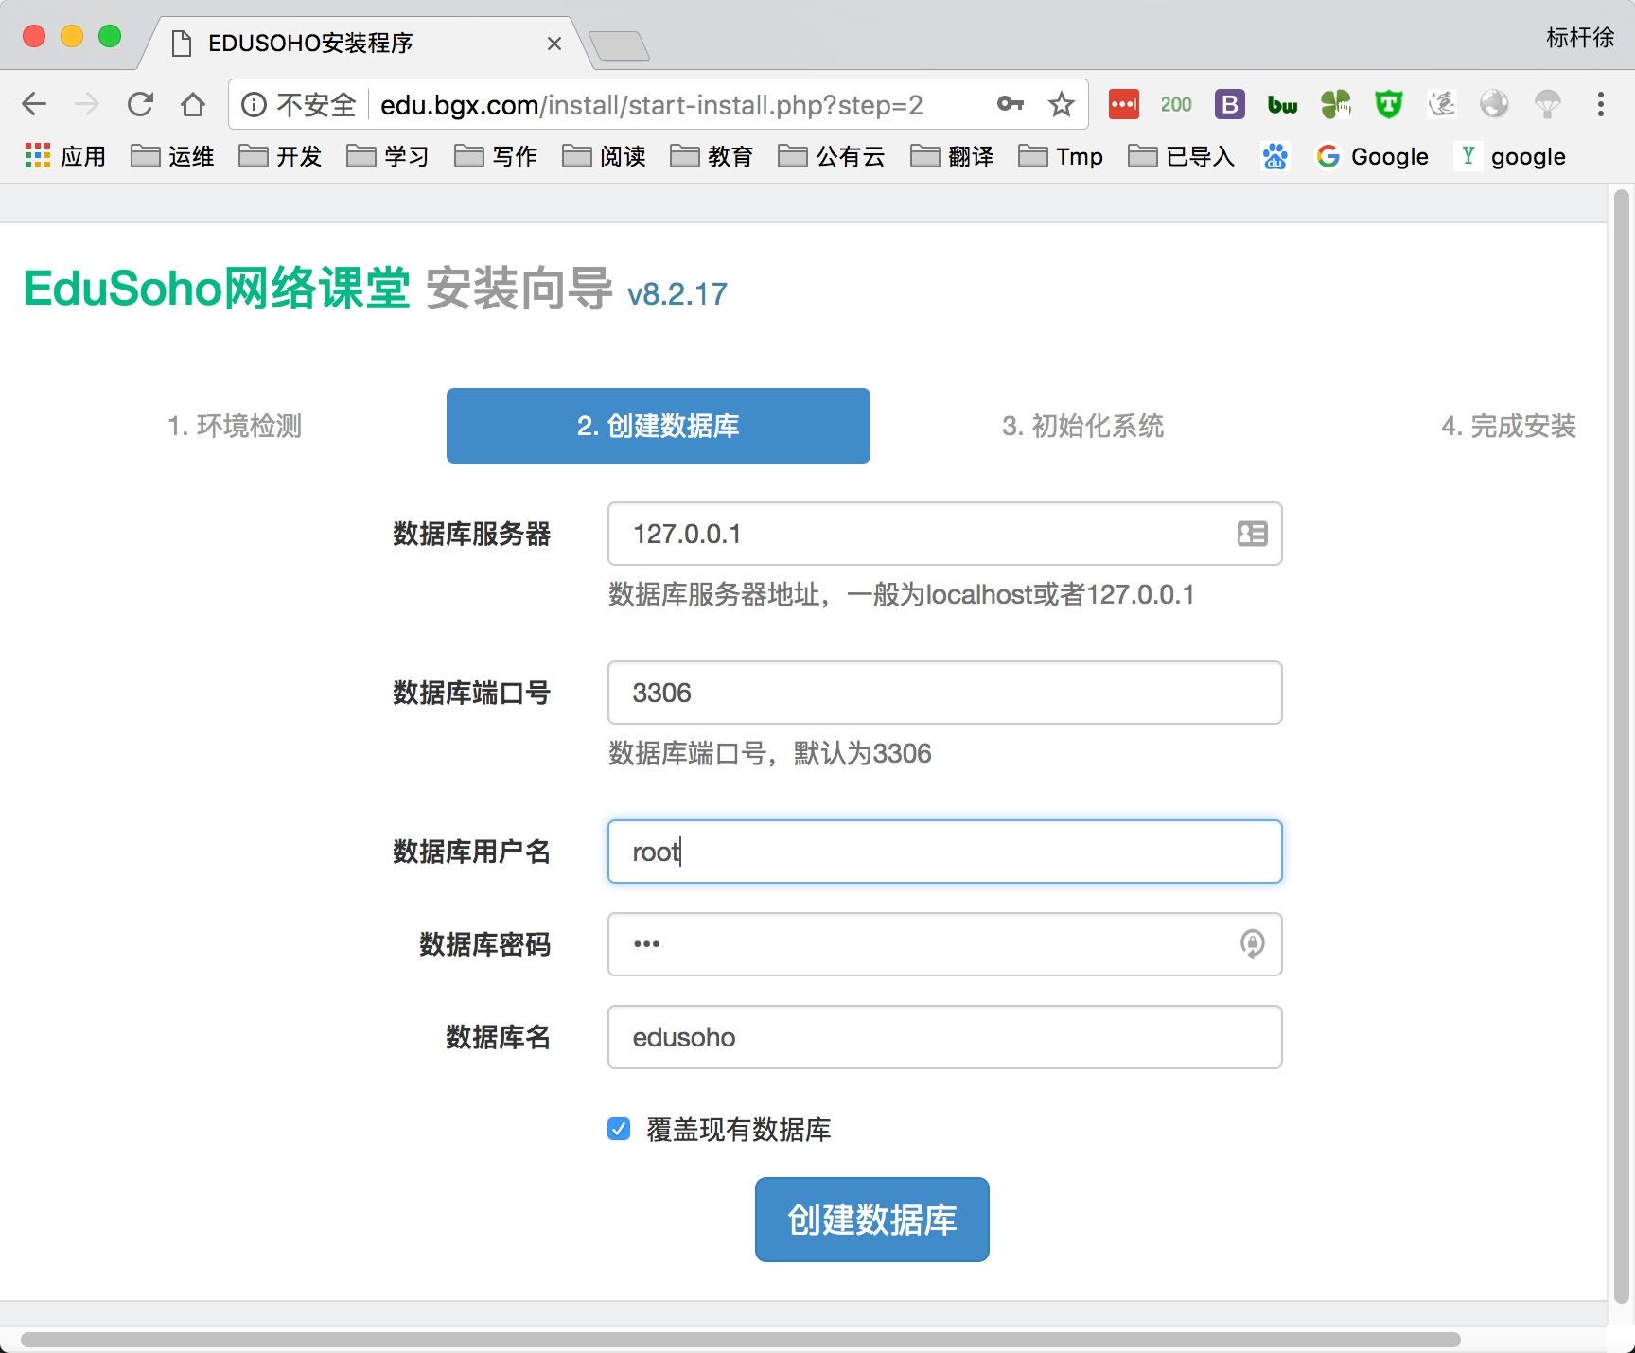
Task: Click the browser back arrow
Action: click(x=34, y=104)
